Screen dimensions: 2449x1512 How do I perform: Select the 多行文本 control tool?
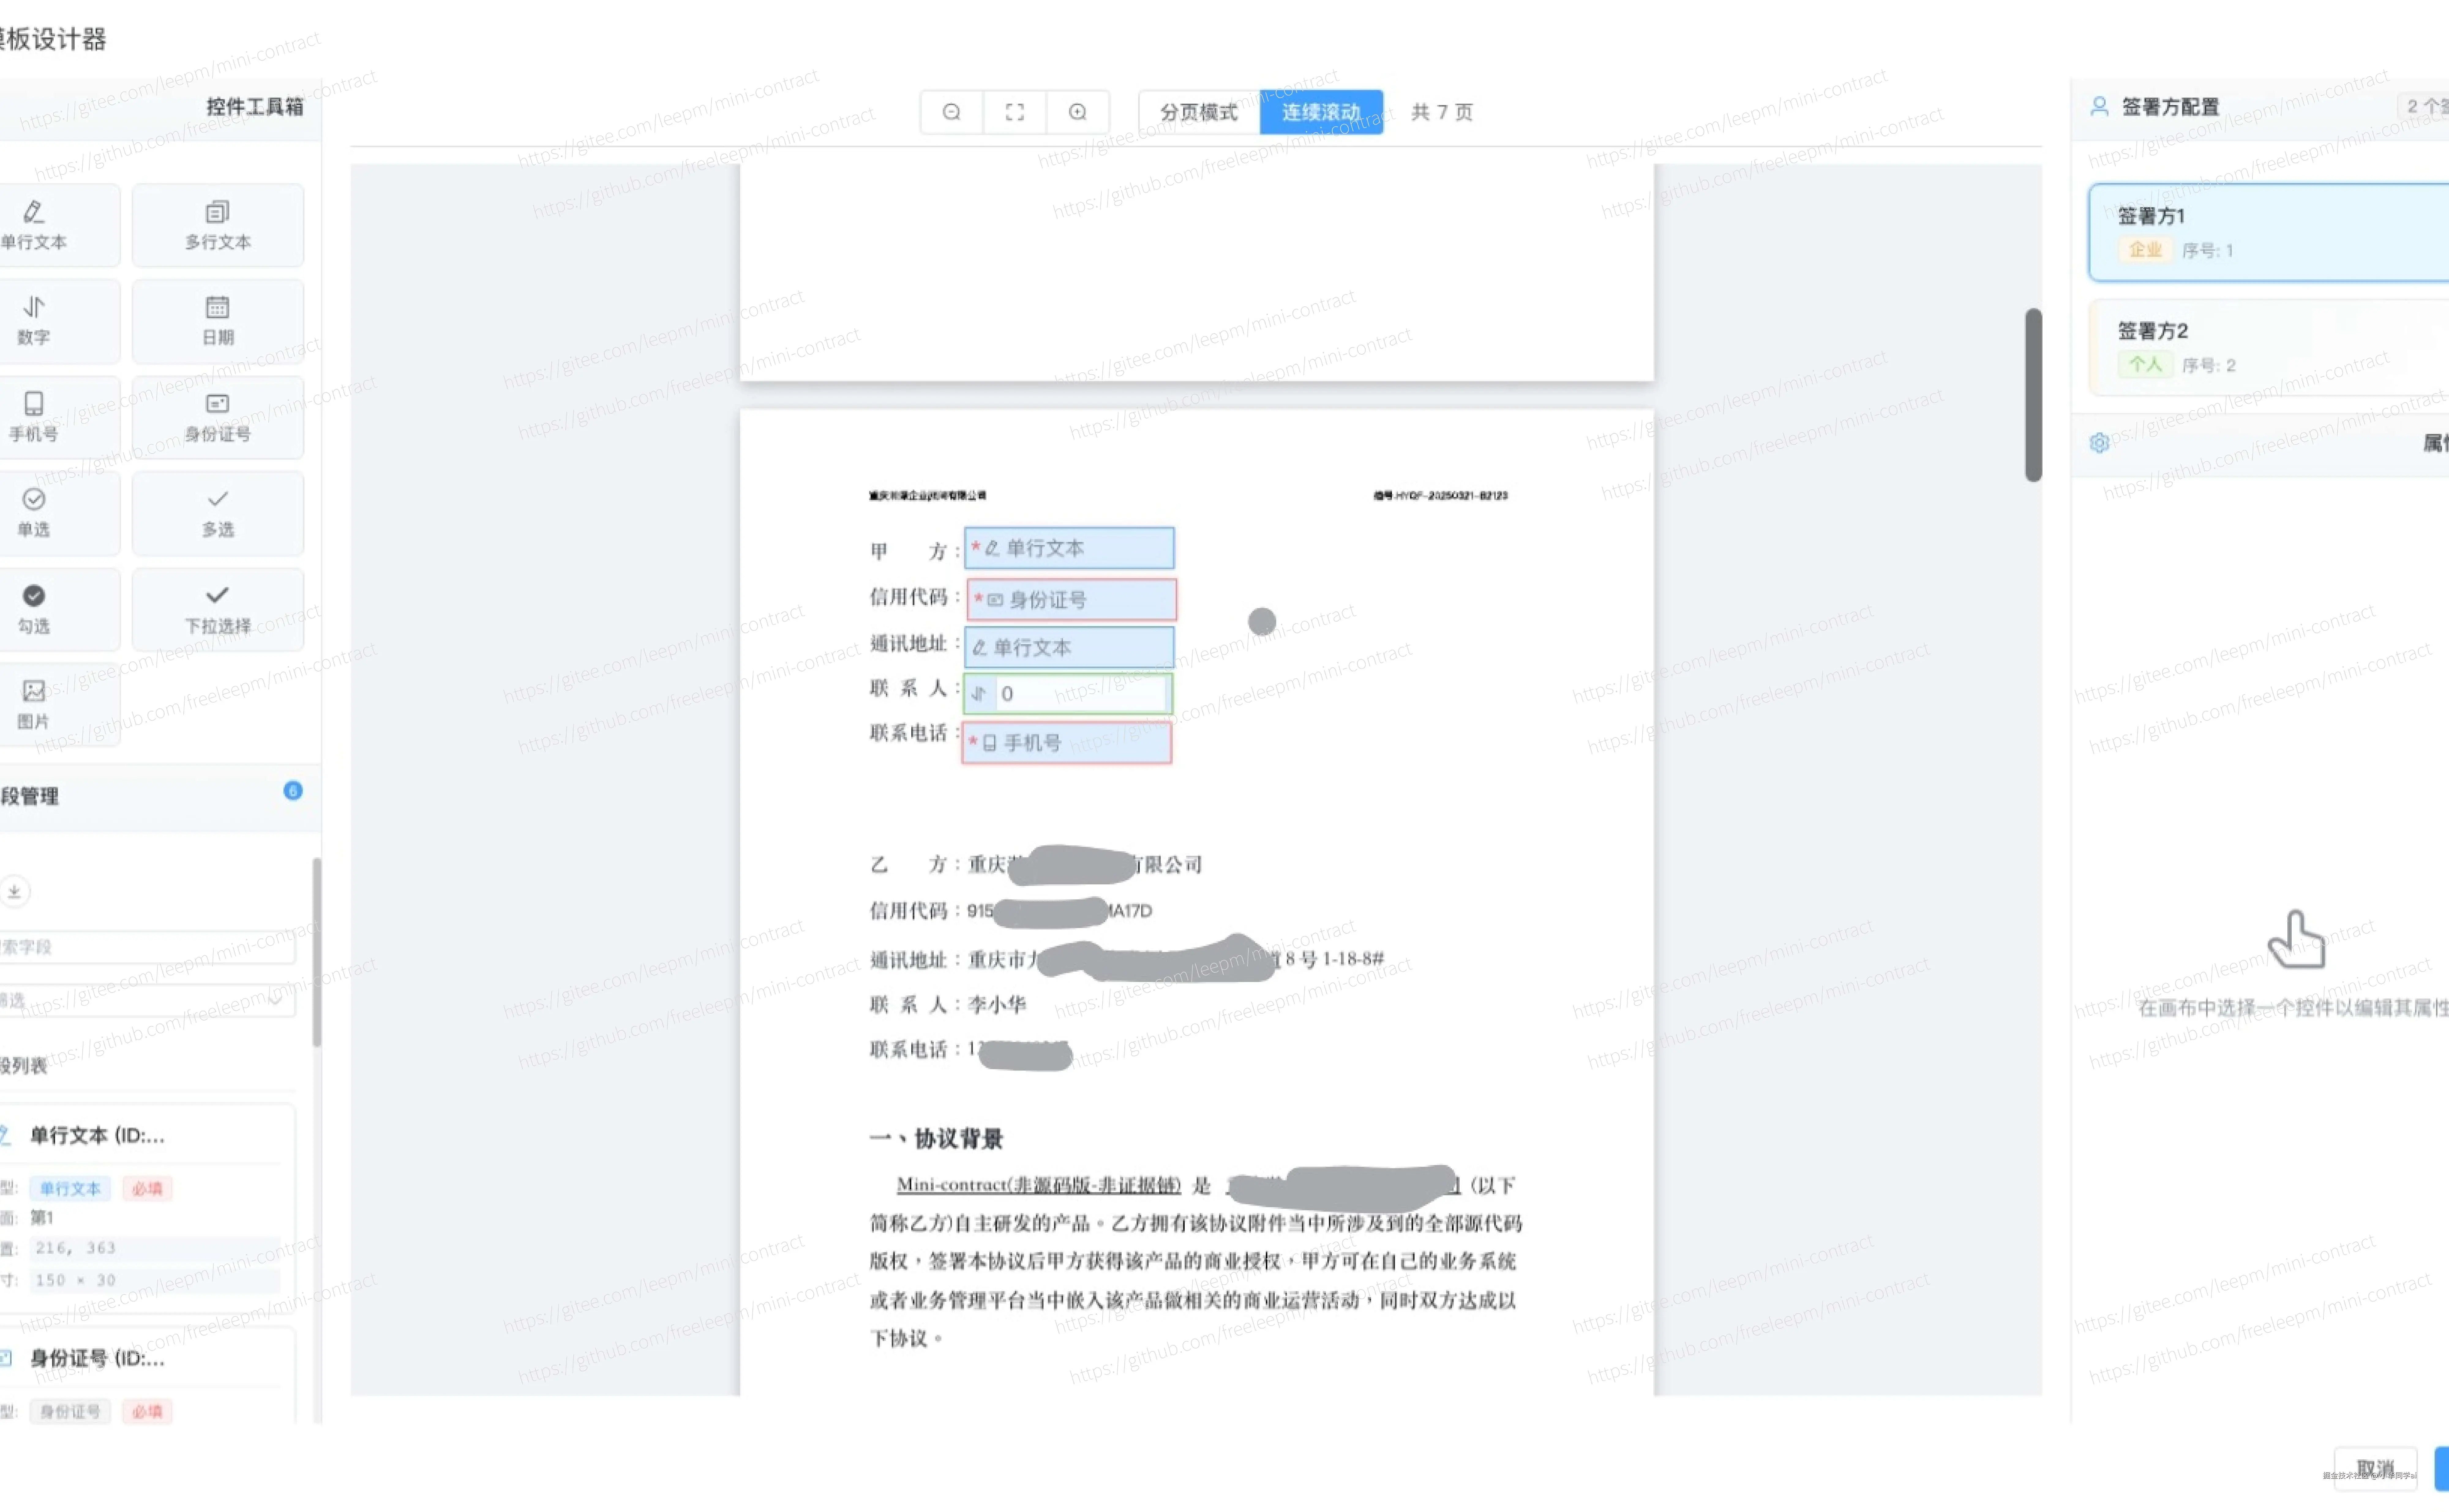(x=218, y=225)
